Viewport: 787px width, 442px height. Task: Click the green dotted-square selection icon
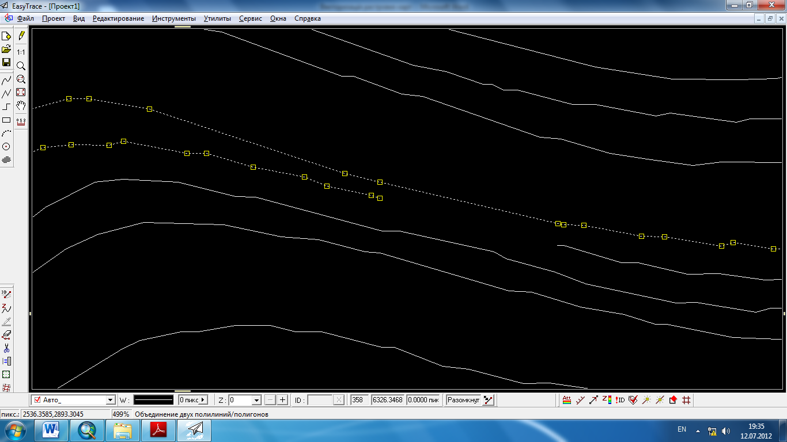coord(6,375)
